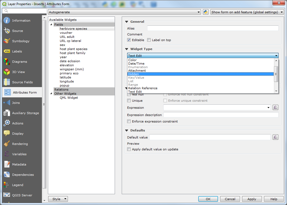
Task: Check Apply default value on update
Action: point(129,149)
